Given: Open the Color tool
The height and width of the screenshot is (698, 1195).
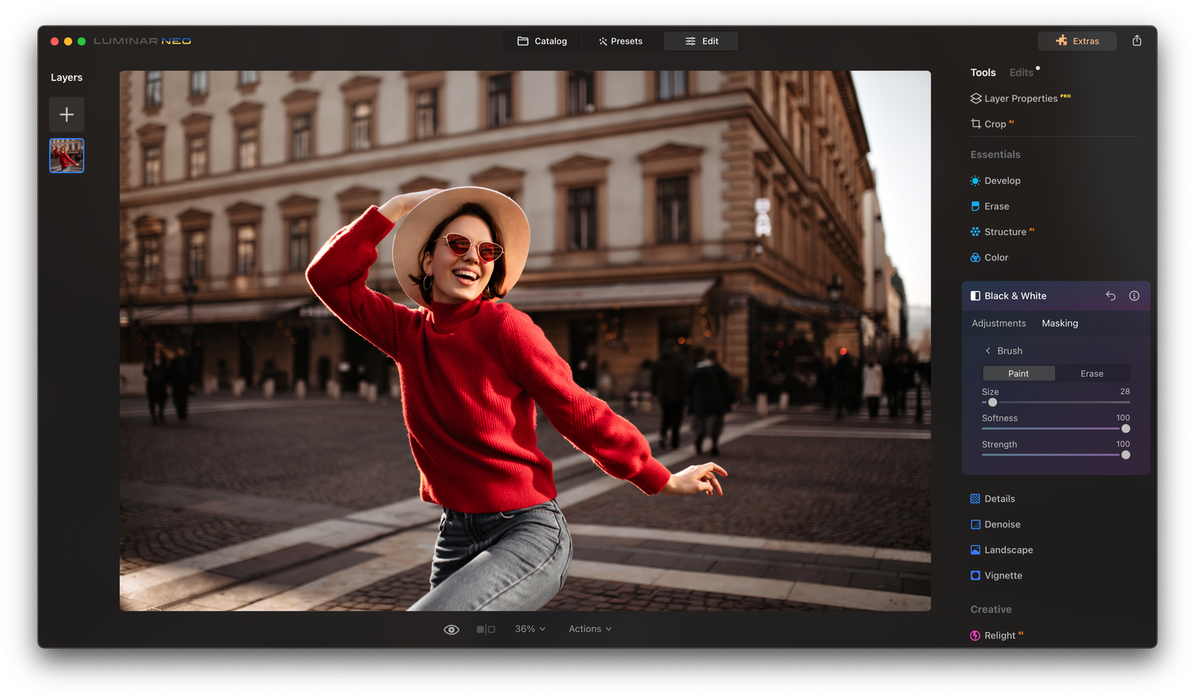Looking at the screenshot, I should coord(997,257).
